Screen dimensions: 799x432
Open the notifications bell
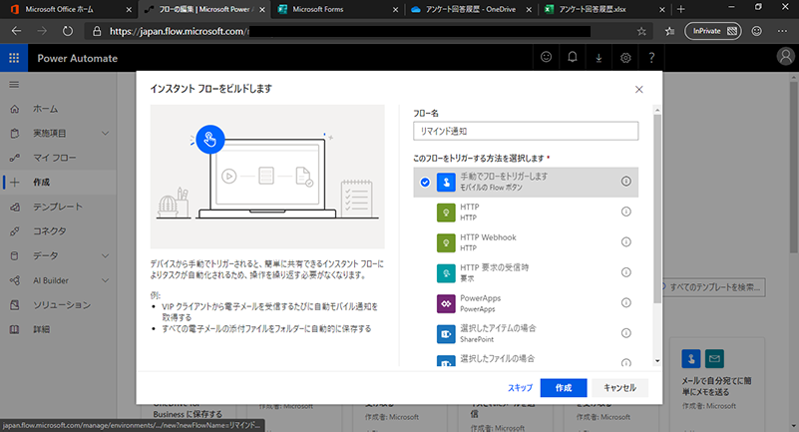pyautogui.click(x=573, y=57)
